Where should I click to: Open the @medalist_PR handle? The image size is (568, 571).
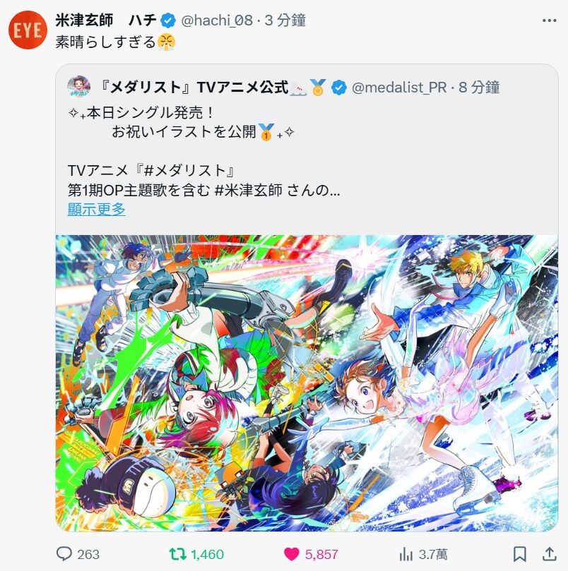pyautogui.click(x=399, y=88)
